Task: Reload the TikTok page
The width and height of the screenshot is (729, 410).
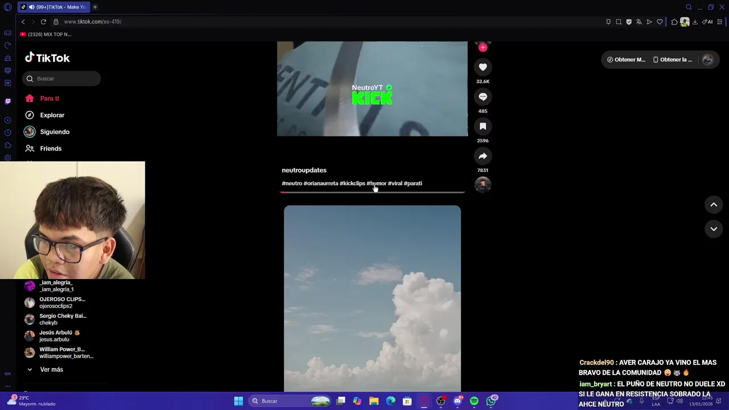Action: point(43,22)
